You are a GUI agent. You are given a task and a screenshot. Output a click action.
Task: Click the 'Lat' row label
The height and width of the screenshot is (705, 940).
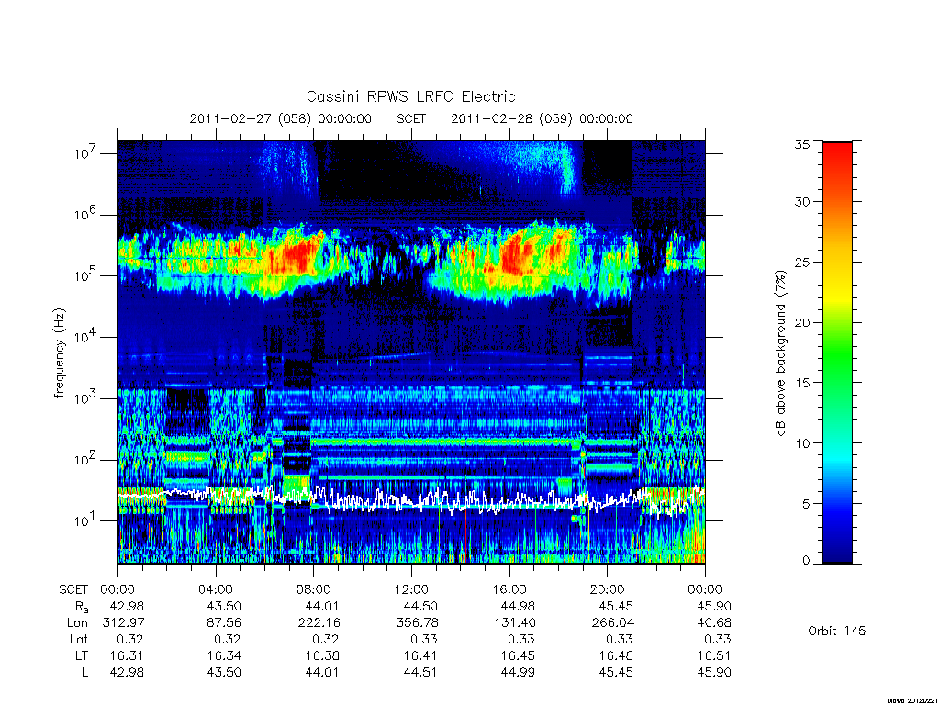coord(78,640)
